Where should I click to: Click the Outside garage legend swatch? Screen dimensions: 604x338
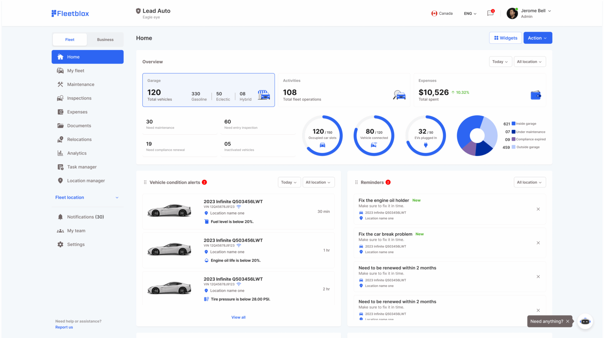pos(513,147)
